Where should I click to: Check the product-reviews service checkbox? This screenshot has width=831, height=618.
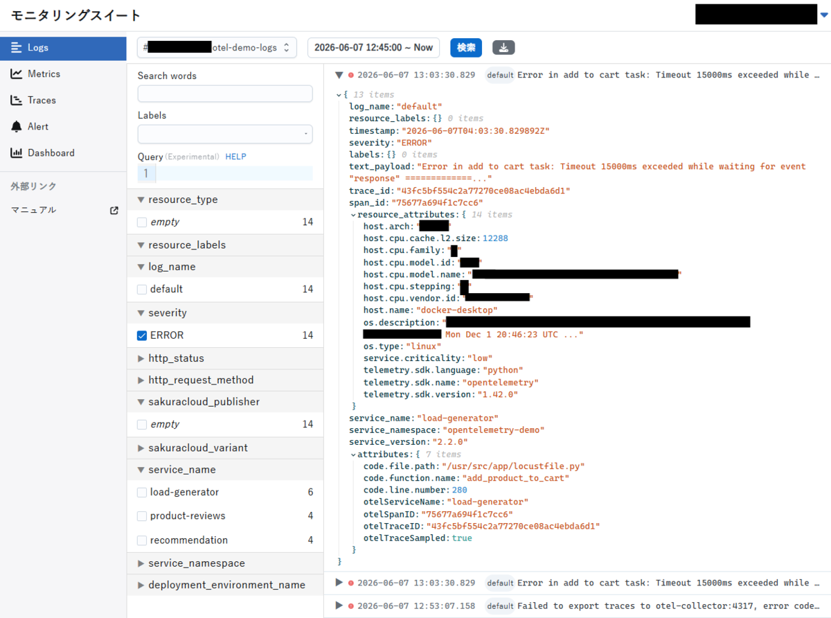[142, 516]
